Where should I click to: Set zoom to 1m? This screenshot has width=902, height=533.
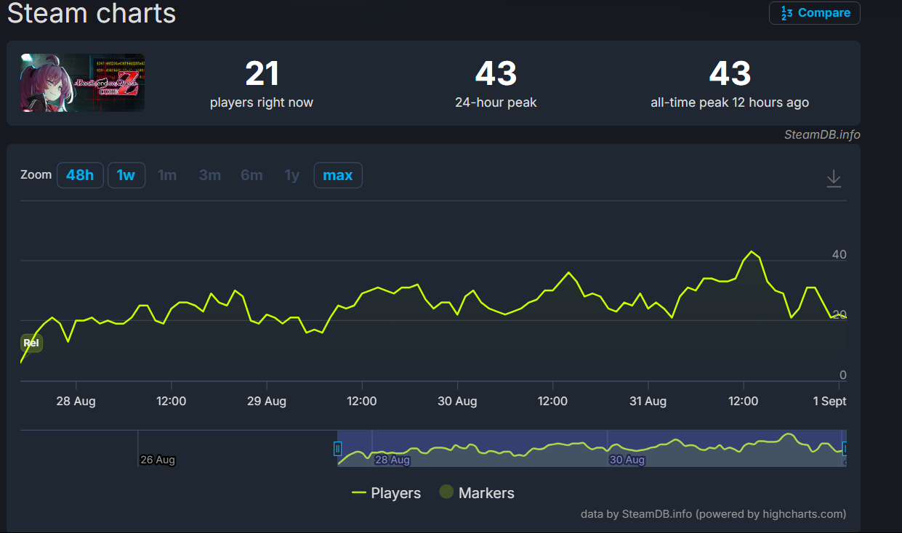click(x=167, y=175)
